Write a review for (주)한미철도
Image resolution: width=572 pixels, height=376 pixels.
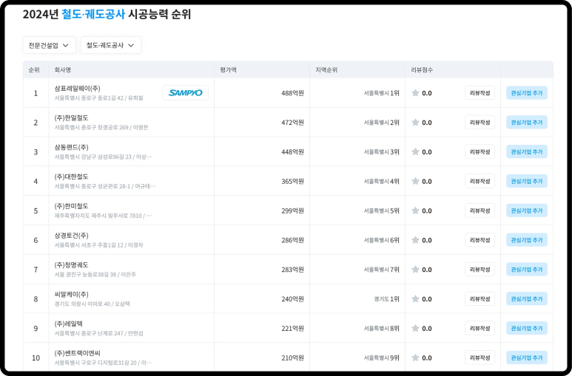click(x=480, y=211)
